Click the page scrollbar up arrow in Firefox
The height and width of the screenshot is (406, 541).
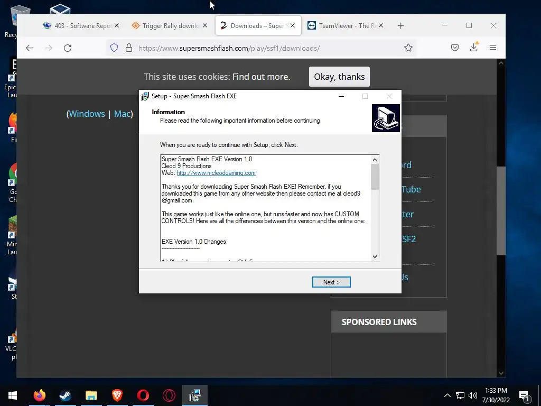click(x=501, y=63)
